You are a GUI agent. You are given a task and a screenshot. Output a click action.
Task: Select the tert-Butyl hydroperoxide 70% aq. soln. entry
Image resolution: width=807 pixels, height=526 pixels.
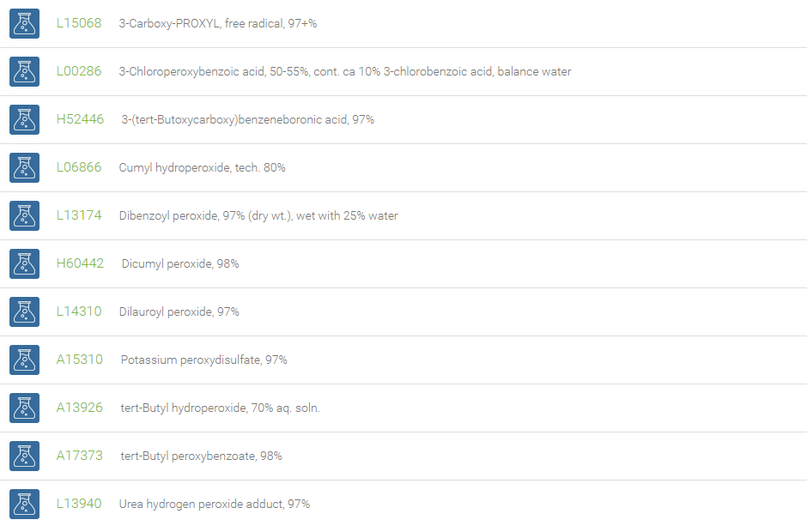pos(221,408)
